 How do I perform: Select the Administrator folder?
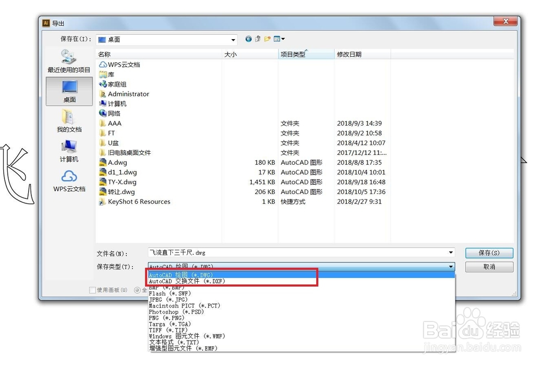point(124,94)
